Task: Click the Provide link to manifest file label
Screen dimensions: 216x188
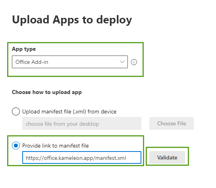Action: (x=56, y=146)
